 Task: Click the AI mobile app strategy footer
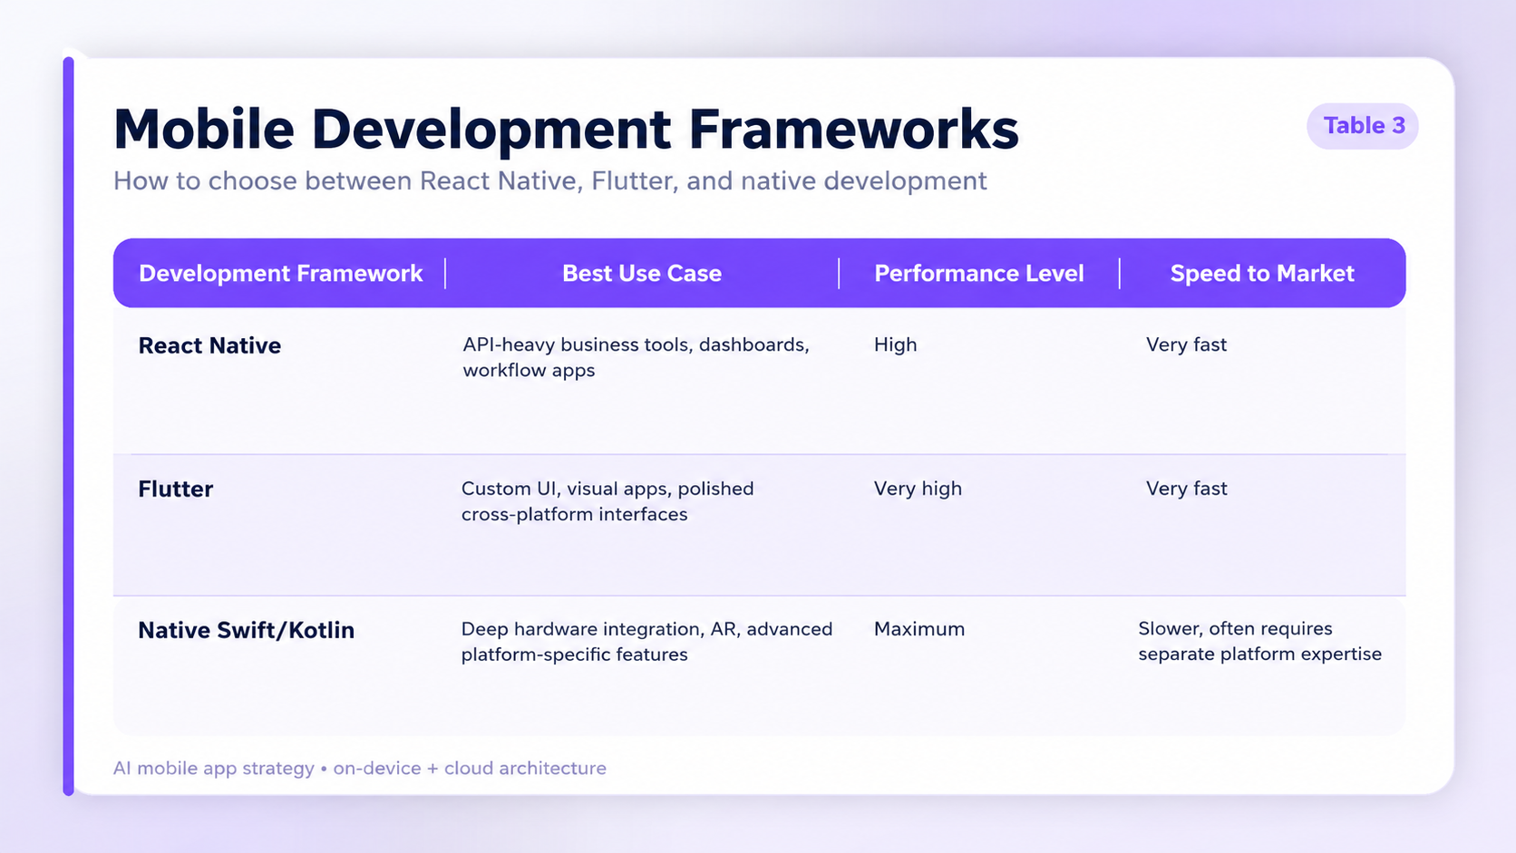point(359,769)
